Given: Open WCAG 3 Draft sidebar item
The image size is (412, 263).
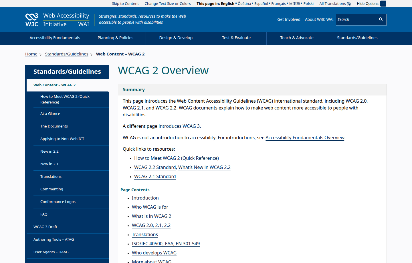Looking at the screenshot, I should coord(67,227).
